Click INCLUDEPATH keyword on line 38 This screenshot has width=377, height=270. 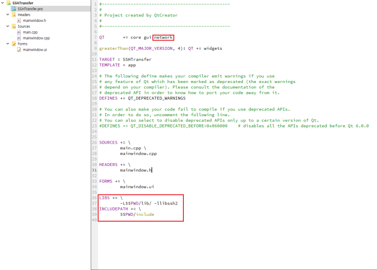pos(114,209)
